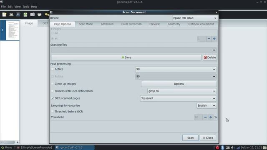This screenshot has width=267, height=150.
Task: Click the file manager icon beside clock
Action: (x=264, y=147)
